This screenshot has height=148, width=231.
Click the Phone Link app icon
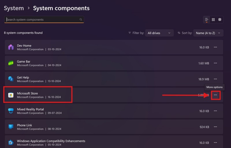pos(11,127)
